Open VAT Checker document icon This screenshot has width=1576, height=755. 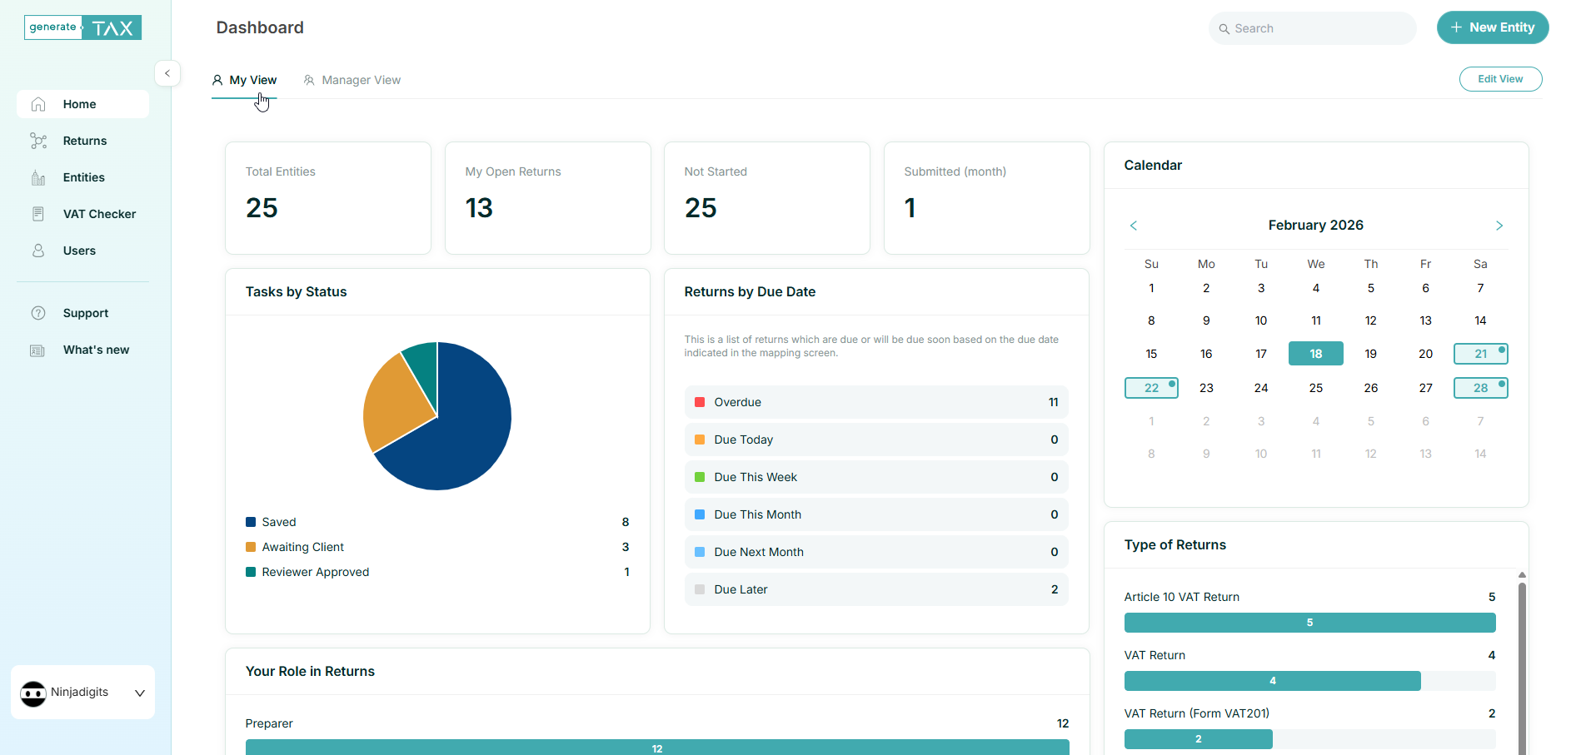[x=38, y=214]
